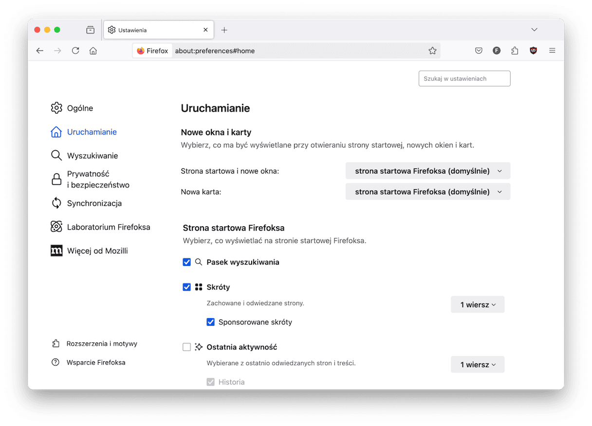592x426 pixels.
Task: Click the Historia label text
Action: pyautogui.click(x=232, y=382)
